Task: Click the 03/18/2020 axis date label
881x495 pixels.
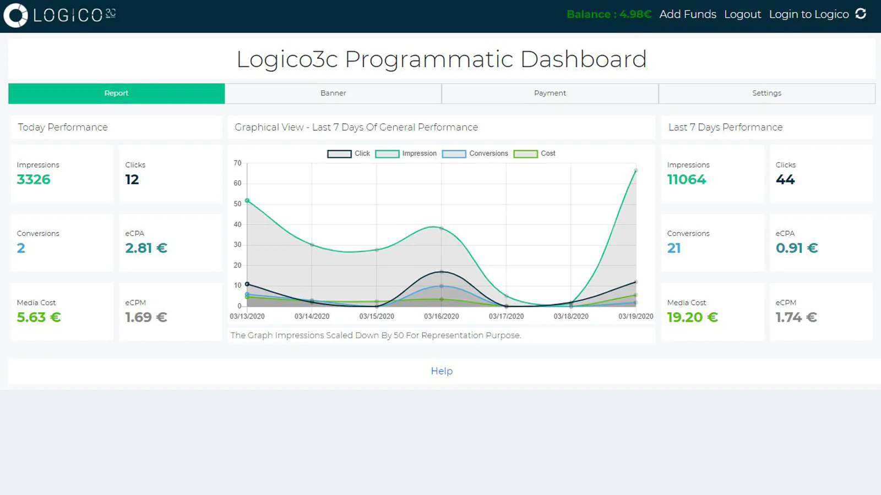Action: coord(571,317)
